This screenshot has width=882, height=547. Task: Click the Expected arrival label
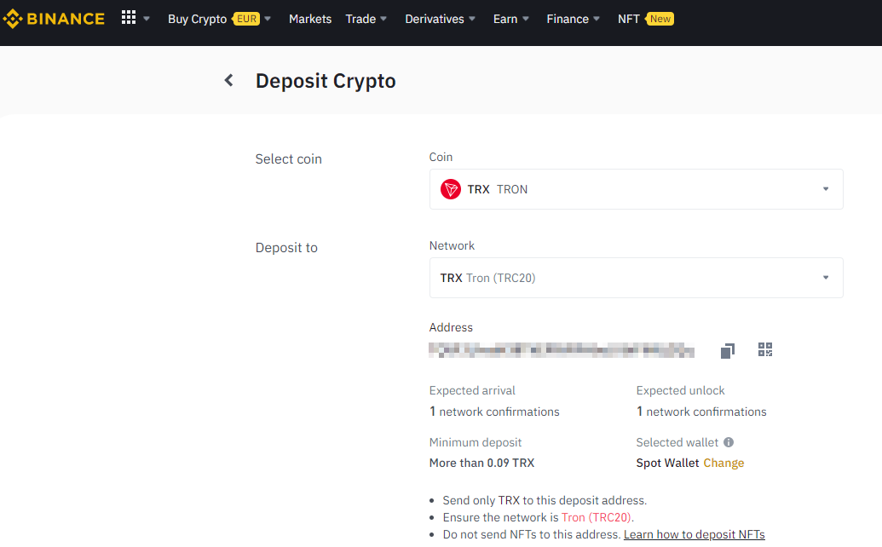pos(472,390)
